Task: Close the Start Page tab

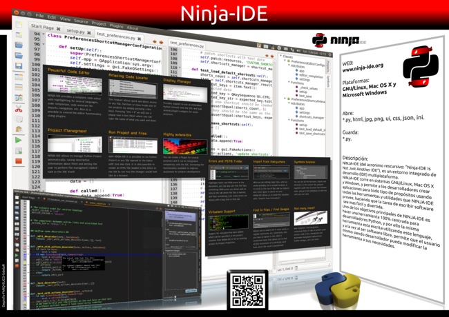Action: tap(59, 28)
